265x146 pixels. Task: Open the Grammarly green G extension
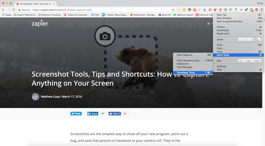coord(226,10)
